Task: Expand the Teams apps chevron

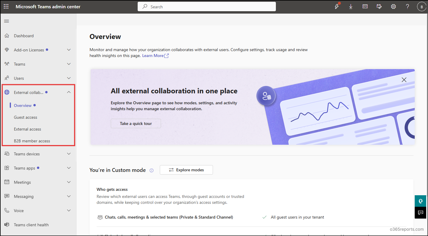Action: (x=69, y=168)
